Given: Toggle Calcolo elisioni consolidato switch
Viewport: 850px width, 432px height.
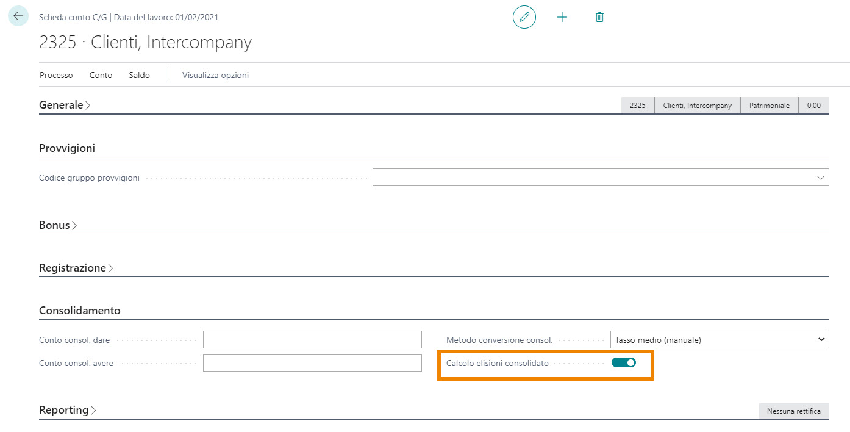Looking at the screenshot, I should click(x=623, y=362).
